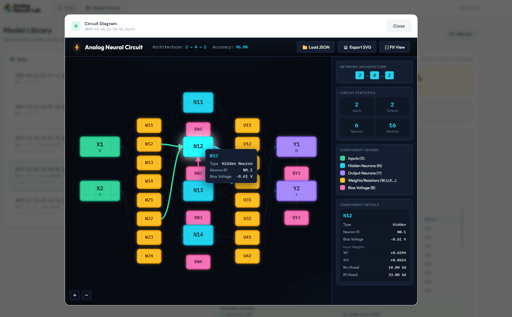Click the W11 weight resistor
512x317 pixels.
pos(149,125)
